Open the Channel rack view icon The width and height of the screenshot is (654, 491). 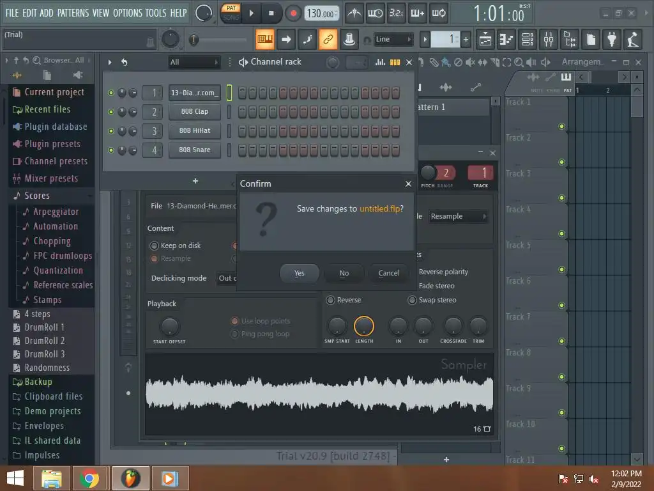pyautogui.click(x=527, y=39)
